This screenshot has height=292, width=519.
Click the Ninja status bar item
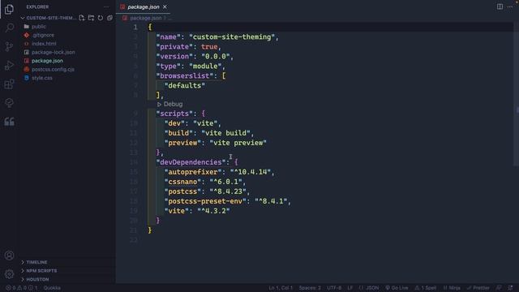pos(452,288)
